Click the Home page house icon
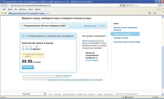164x99 pixels. (149, 13)
